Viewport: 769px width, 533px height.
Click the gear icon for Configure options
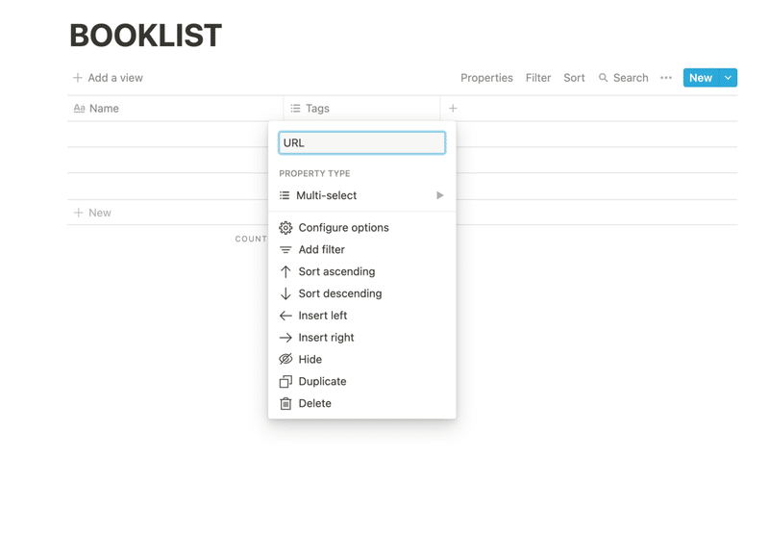point(285,228)
